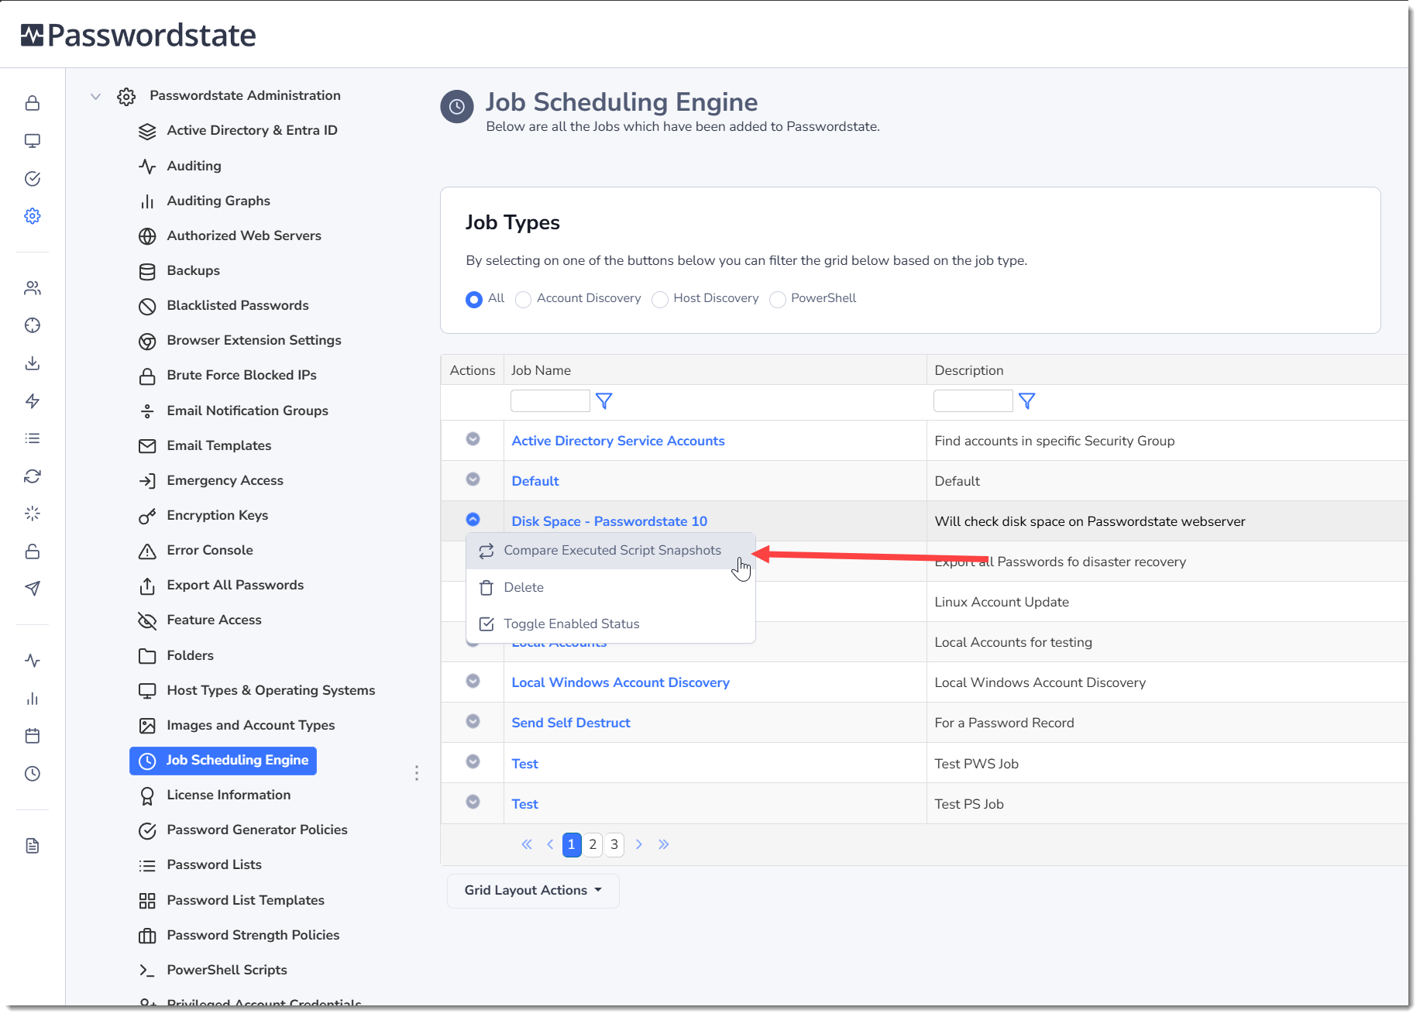Go to page 2 of the grid
This screenshot has width=1420, height=1017.
593,844
